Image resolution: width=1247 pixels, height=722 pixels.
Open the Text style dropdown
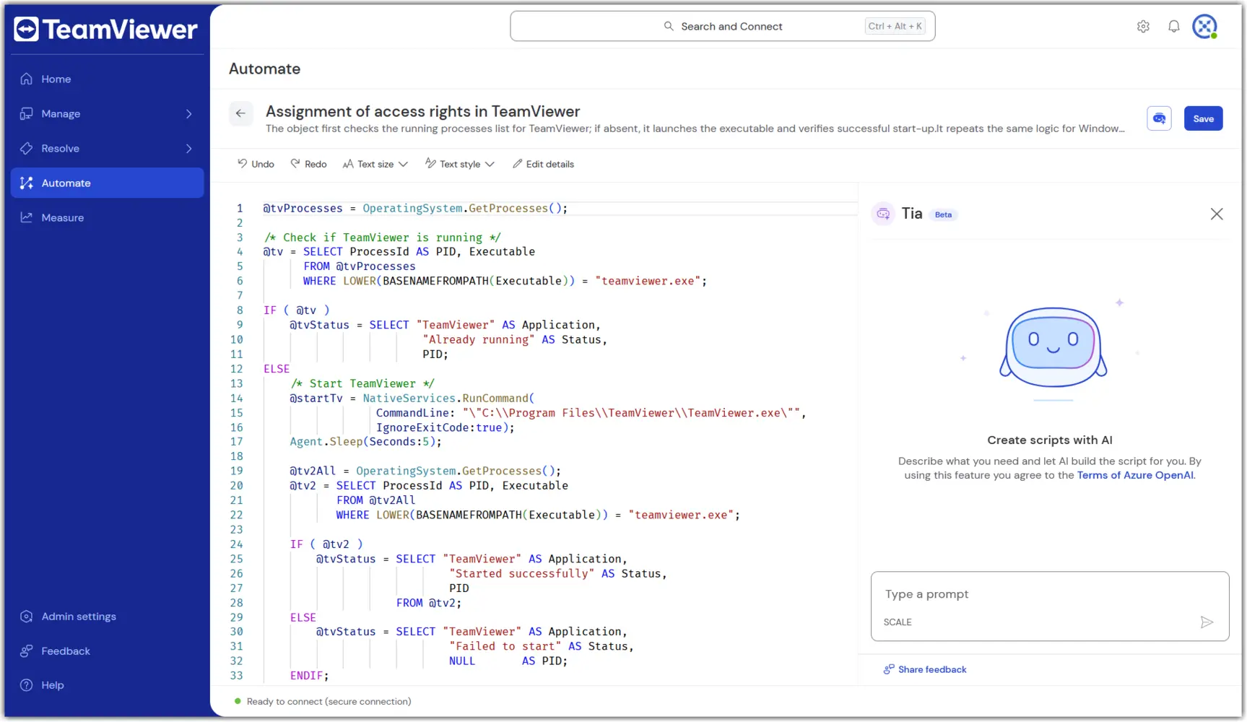(x=460, y=164)
